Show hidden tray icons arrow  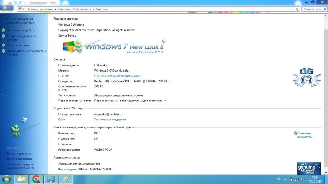point(285,179)
